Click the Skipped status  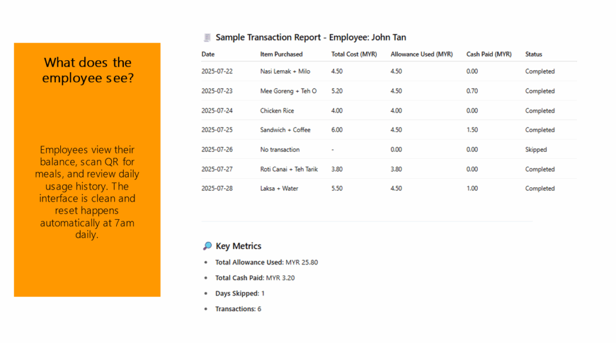click(535, 150)
